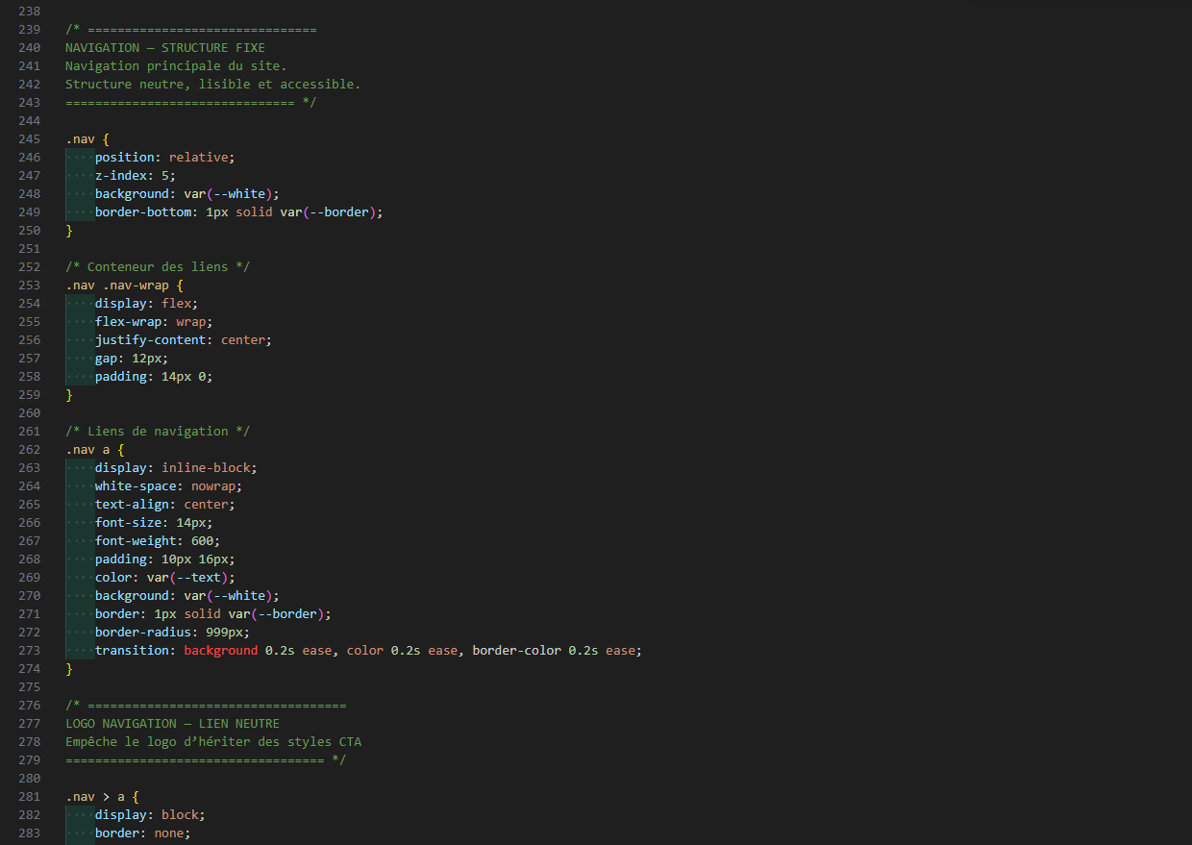This screenshot has height=845, width=1192.
Task: Click the justify-content property name
Action: (x=150, y=339)
